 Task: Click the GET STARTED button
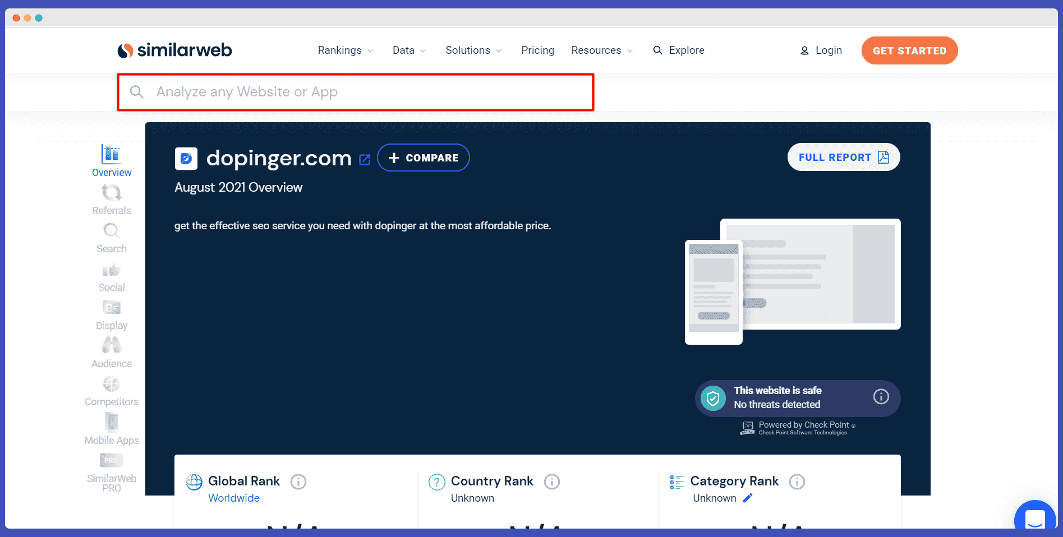(909, 50)
